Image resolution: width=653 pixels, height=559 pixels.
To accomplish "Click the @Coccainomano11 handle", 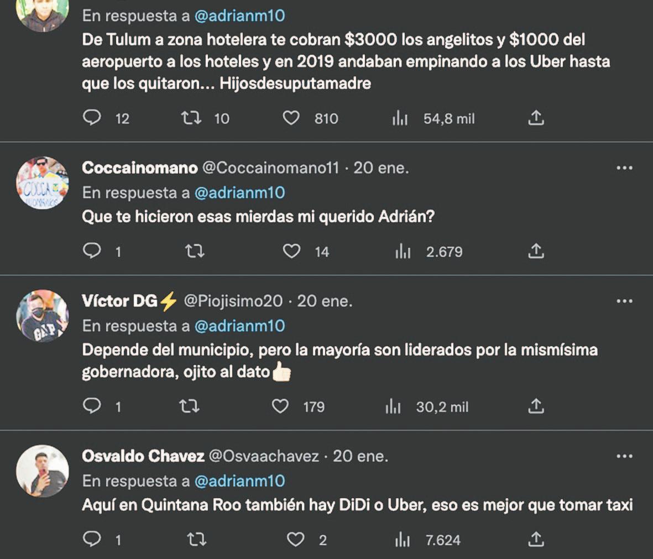I will [x=270, y=168].
